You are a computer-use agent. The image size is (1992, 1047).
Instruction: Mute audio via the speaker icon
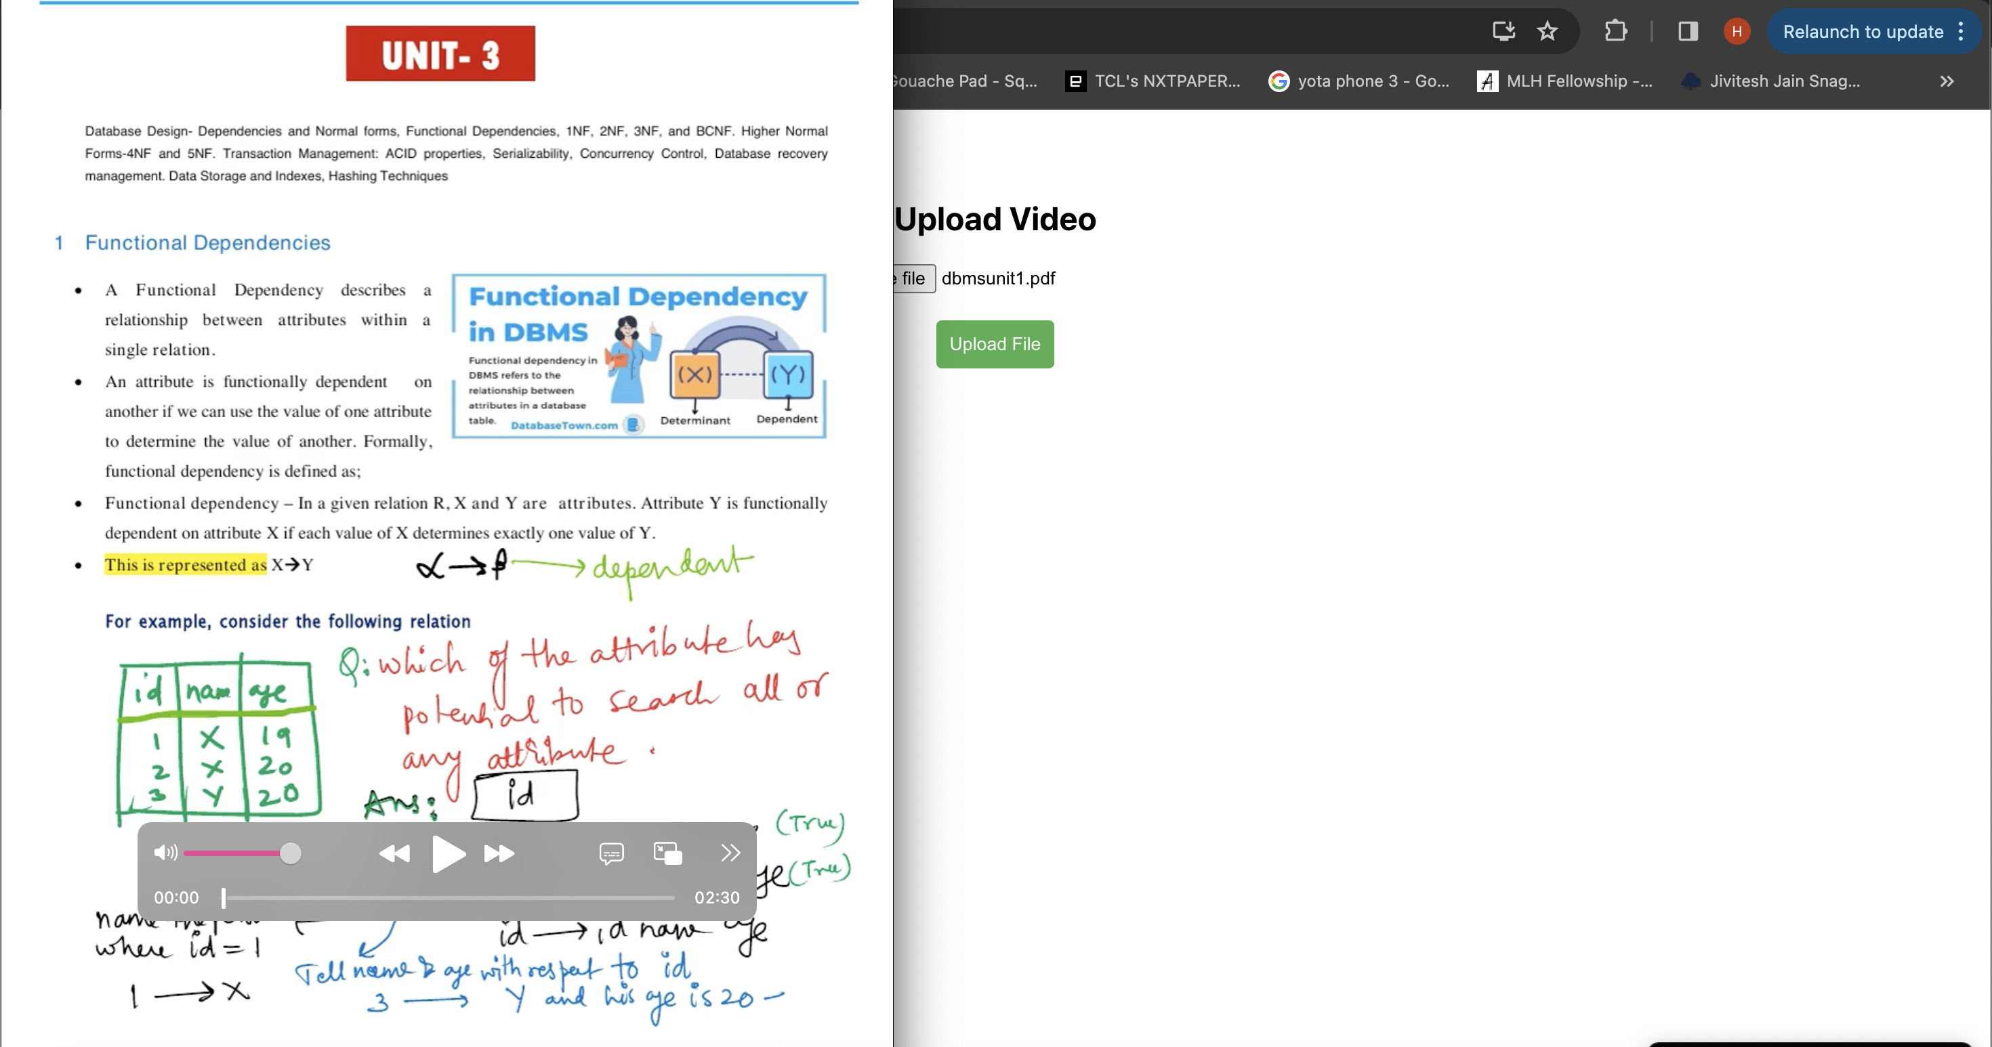click(x=165, y=852)
